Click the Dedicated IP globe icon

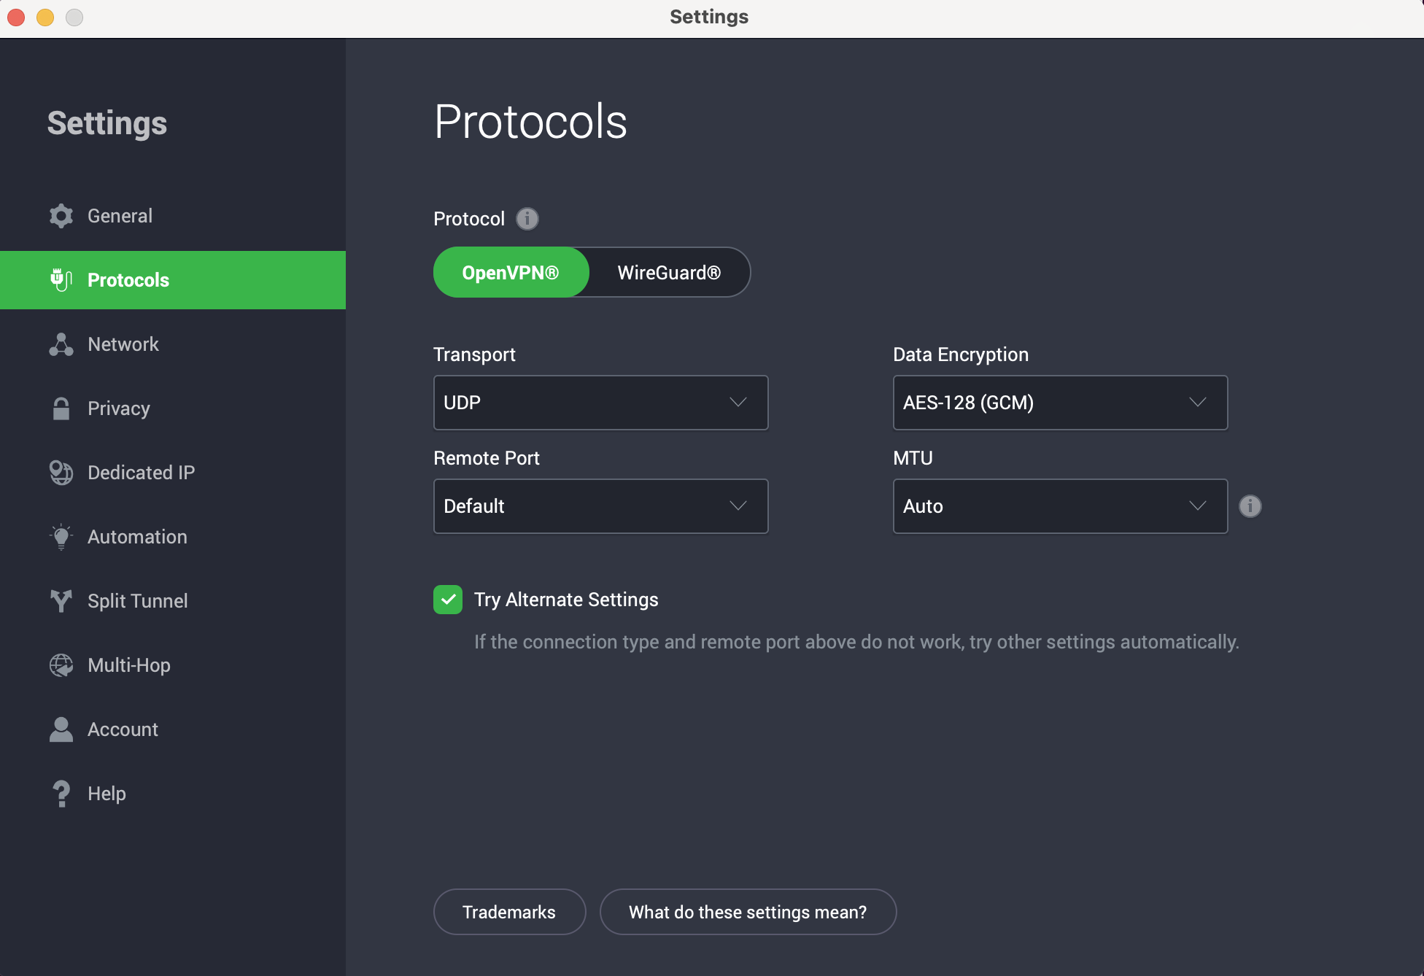point(61,472)
